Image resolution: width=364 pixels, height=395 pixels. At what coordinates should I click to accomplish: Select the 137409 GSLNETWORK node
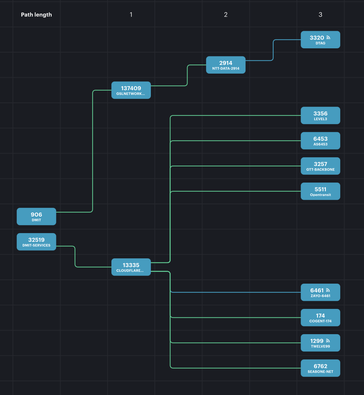tap(131, 90)
